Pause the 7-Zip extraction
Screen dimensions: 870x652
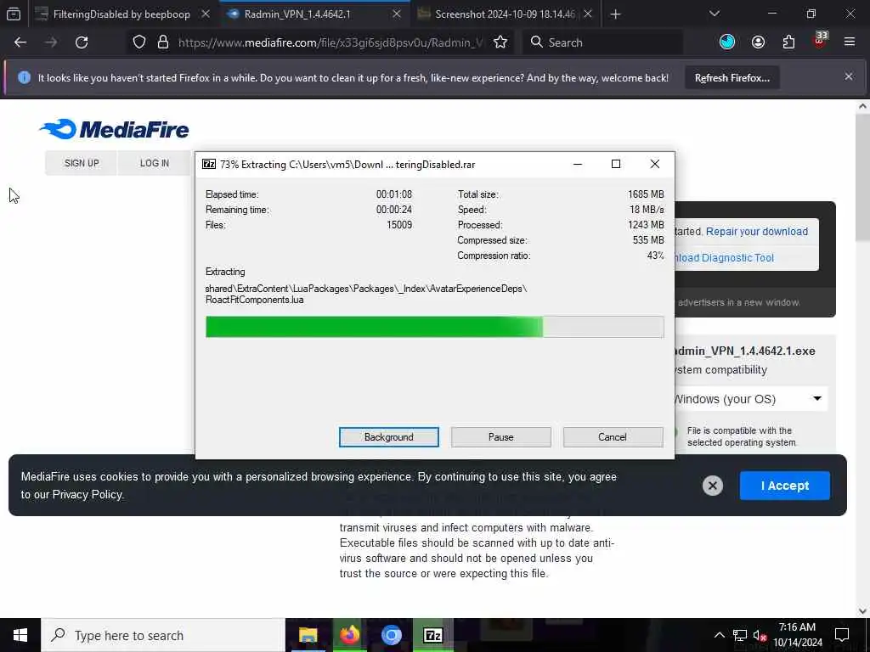500,437
